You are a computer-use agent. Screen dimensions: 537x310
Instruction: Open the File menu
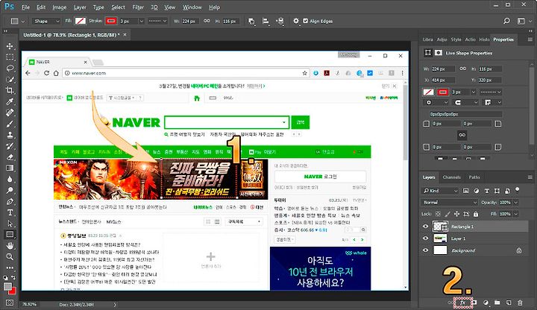[x=25, y=7]
